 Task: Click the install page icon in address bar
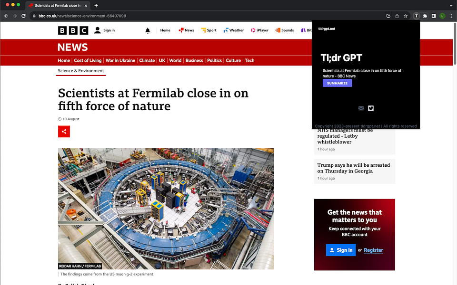coord(388,16)
